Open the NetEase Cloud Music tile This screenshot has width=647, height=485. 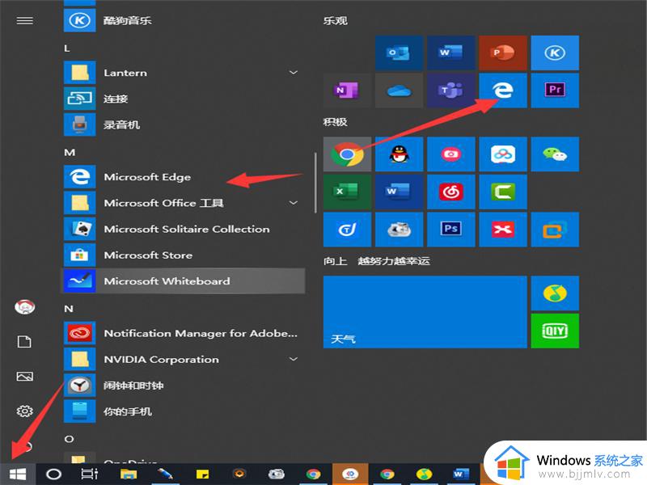pyautogui.click(x=450, y=192)
